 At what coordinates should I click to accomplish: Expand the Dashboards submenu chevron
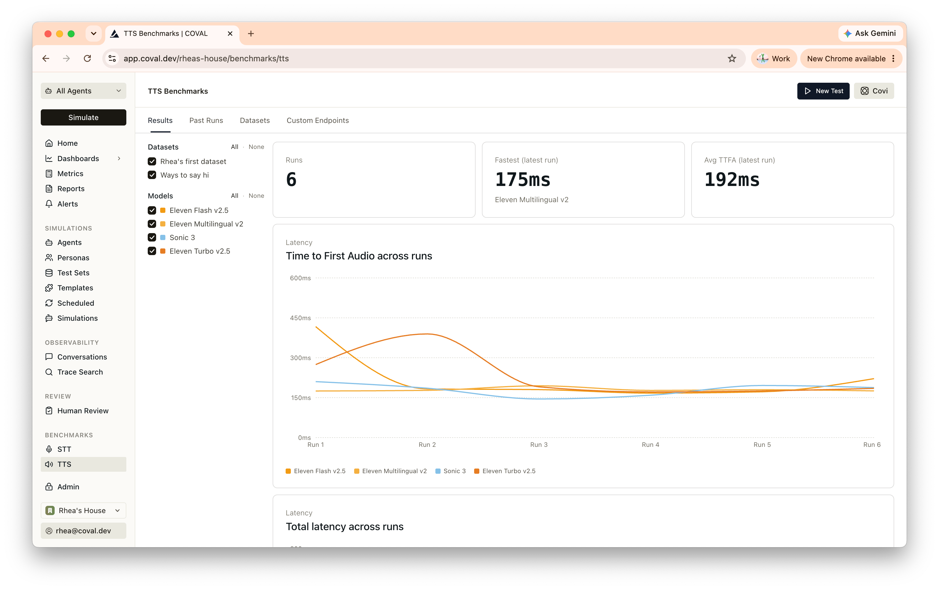click(x=119, y=158)
